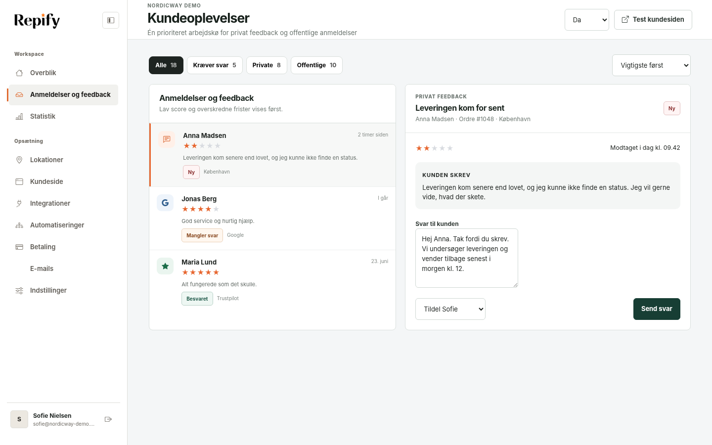712x445 pixels.
Task: Click the Repify logo
Action: [37, 20]
